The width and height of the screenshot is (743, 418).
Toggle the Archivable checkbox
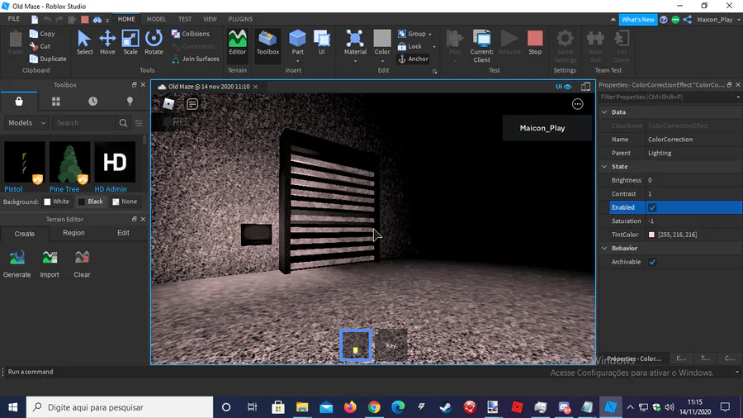tap(652, 262)
